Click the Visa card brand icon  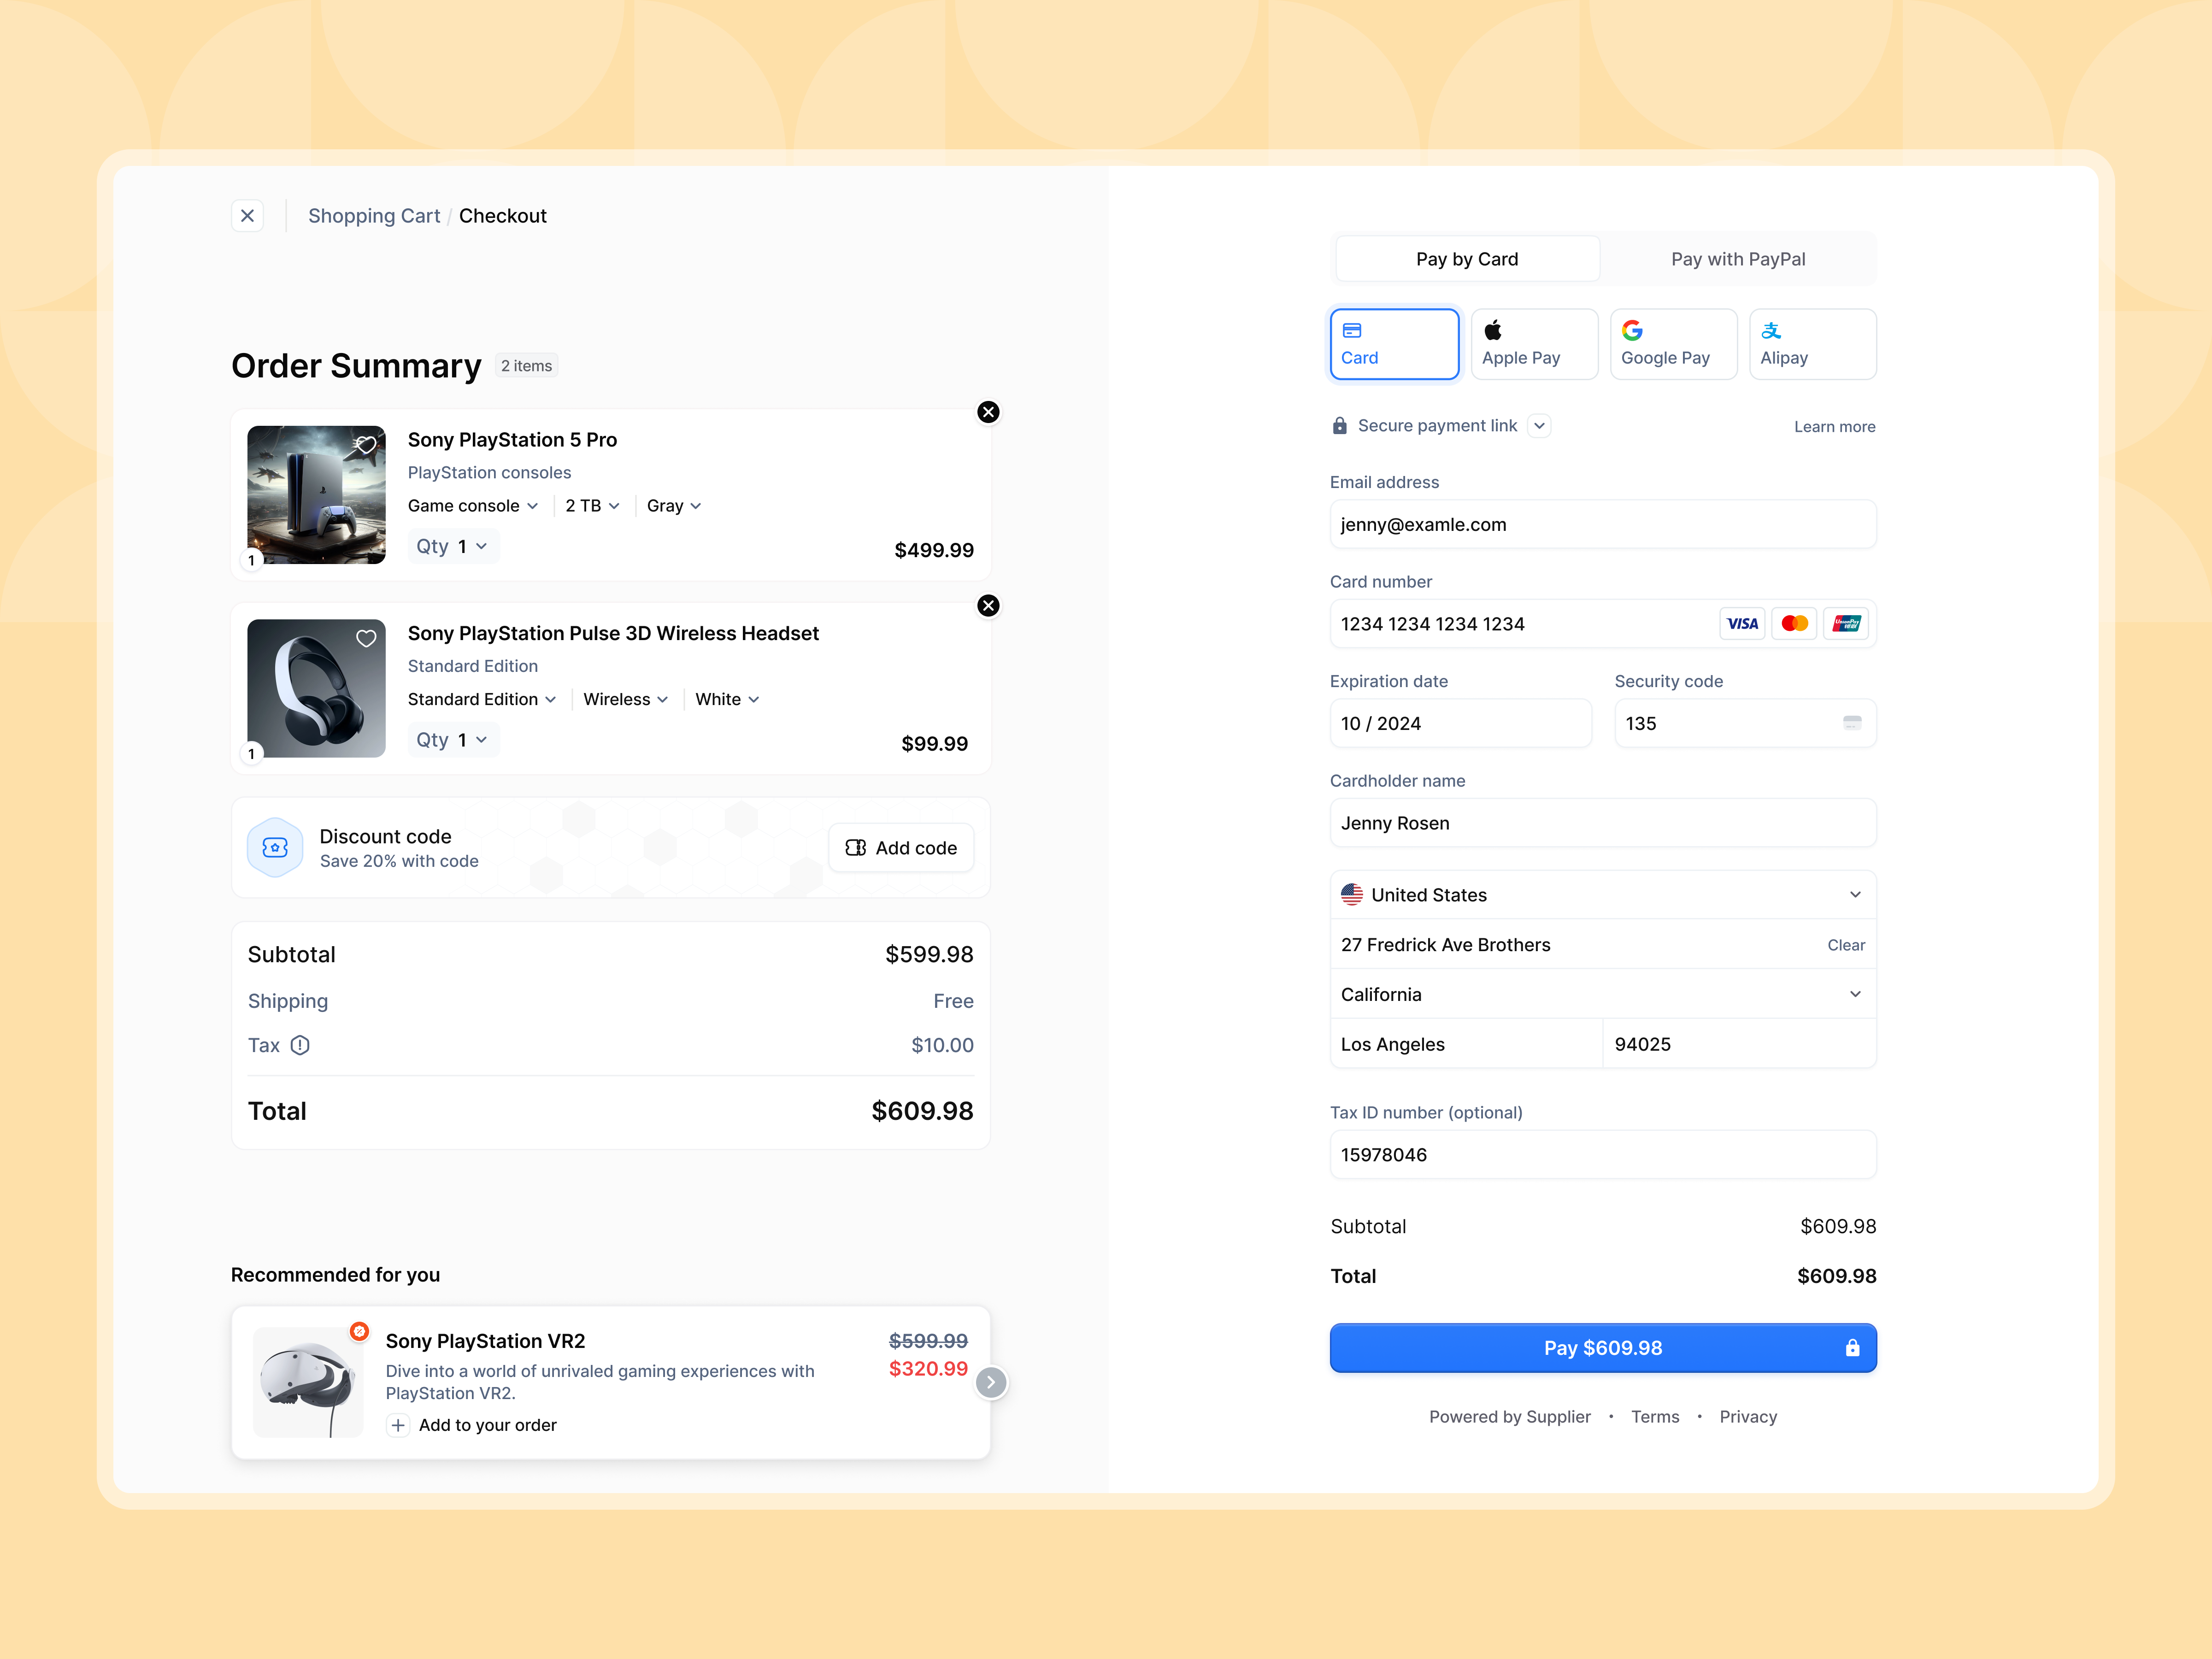click(x=1742, y=623)
